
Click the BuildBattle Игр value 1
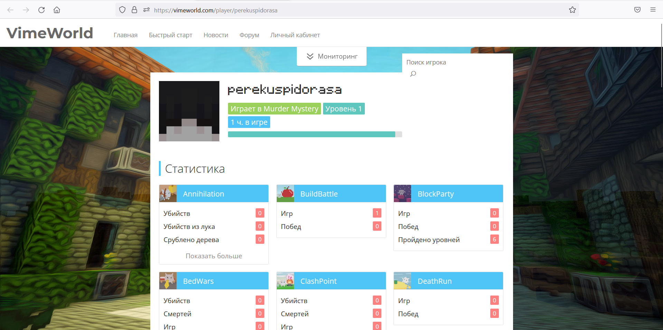pyautogui.click(x=377, y=213)
